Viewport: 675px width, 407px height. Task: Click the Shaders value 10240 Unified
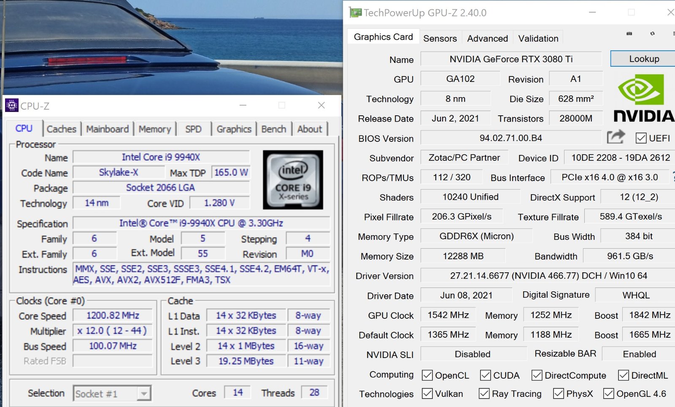click(x=470, y=197)
